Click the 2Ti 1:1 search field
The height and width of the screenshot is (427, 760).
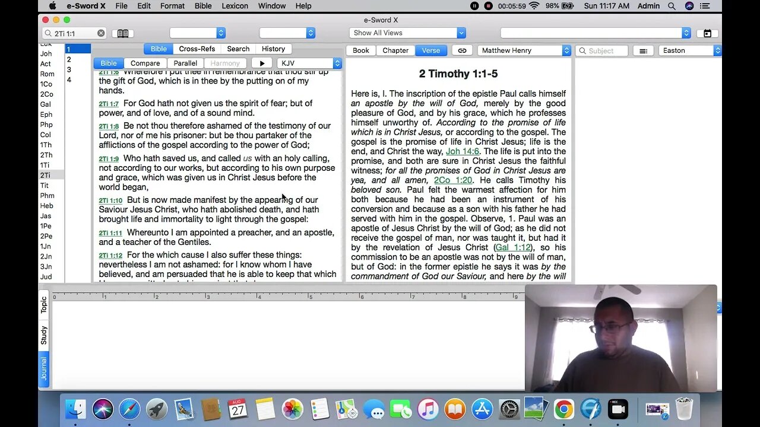point(74,33)
